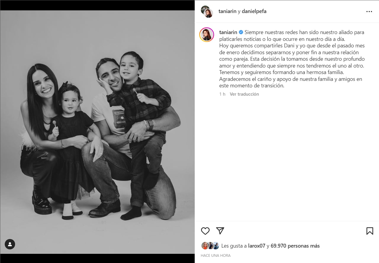Open larox07 profile from likes line
Screen dimensions: 379x263
pos(256,246)
